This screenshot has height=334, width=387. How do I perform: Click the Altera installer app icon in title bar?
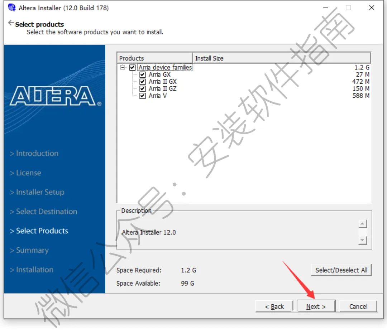[x=11, y=8]
